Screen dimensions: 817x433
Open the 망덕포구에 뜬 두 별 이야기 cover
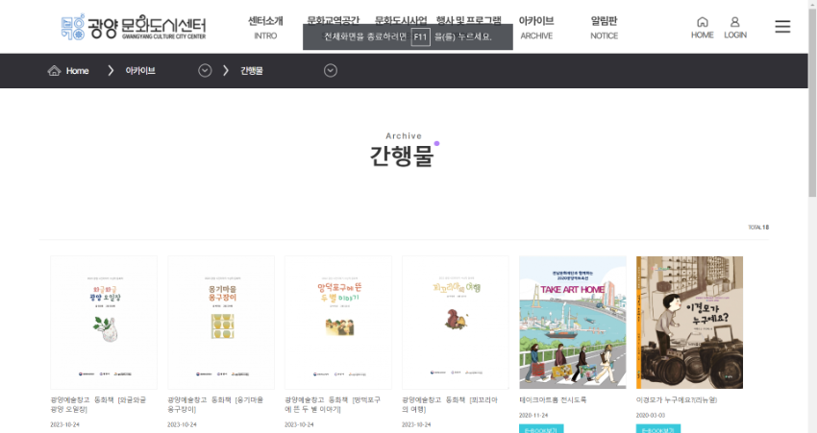[338, 322]
